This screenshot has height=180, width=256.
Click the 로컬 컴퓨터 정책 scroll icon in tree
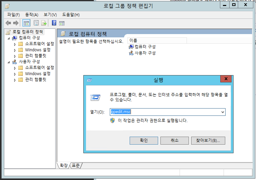pos(8,32)
